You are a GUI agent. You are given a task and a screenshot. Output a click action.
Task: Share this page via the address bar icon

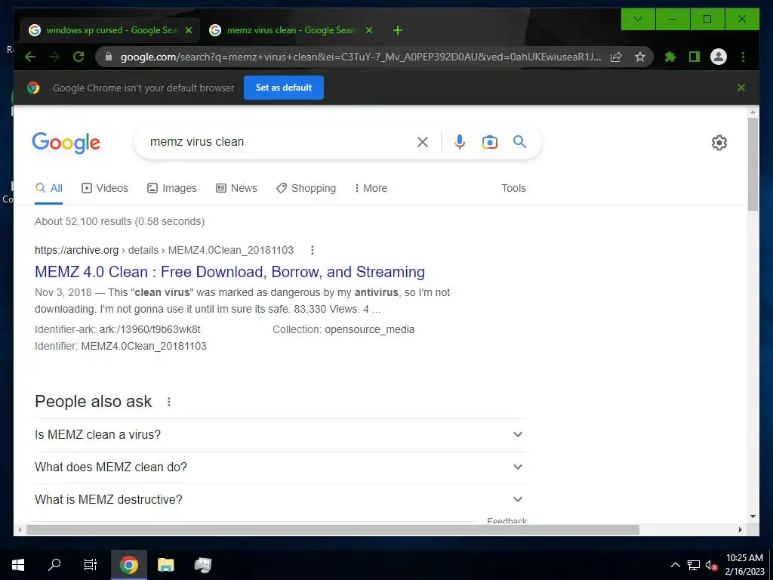coord(616,57)
